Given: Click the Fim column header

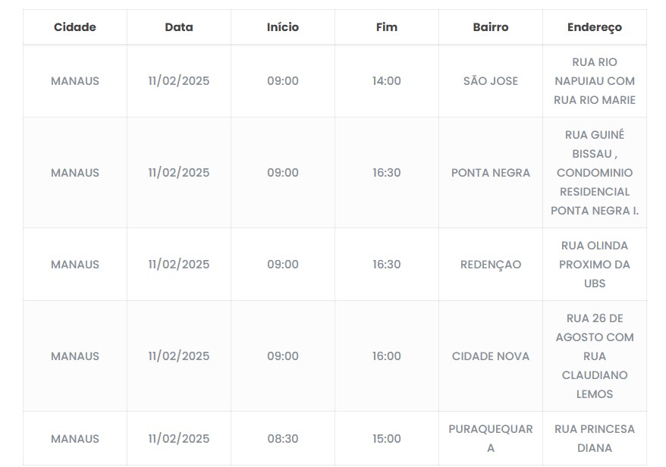Looking at the screenshot, I should [387, 27].
